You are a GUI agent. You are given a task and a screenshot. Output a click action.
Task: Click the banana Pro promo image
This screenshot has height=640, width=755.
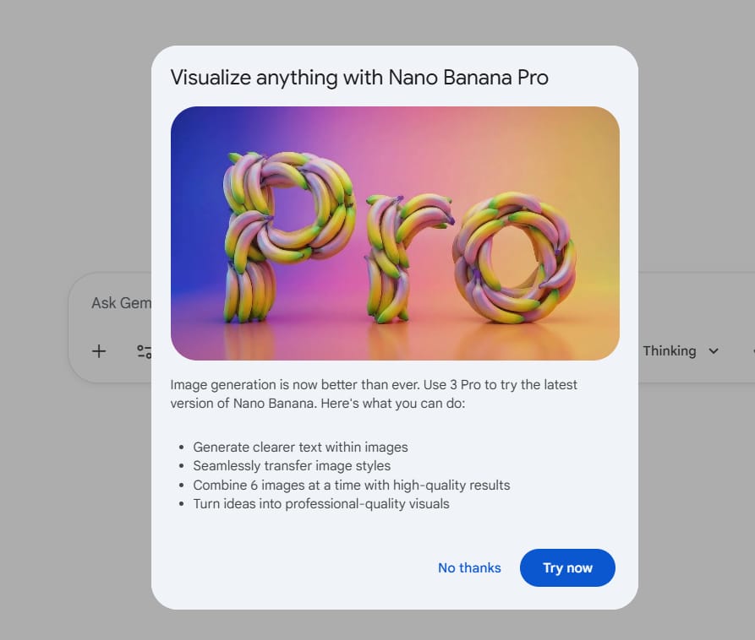click(395, 233)
